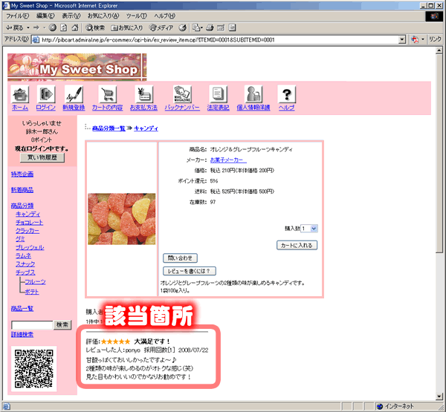Click the 詳細検索 link
This screenshot has width=446, height=412.
point(22,335)
